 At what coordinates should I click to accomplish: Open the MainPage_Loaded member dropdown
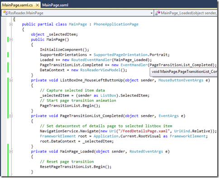click(x=186, y=13)
